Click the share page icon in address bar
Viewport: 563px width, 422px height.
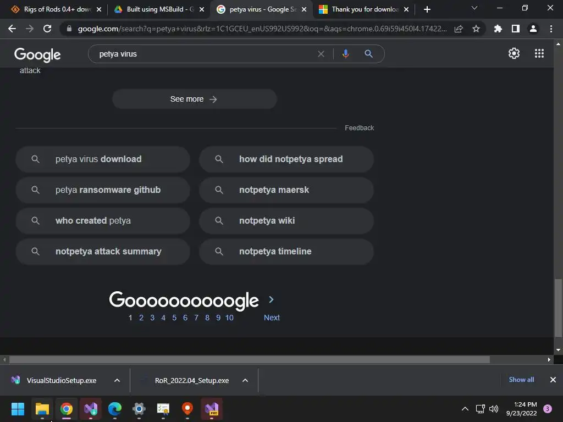pos(459,29)
